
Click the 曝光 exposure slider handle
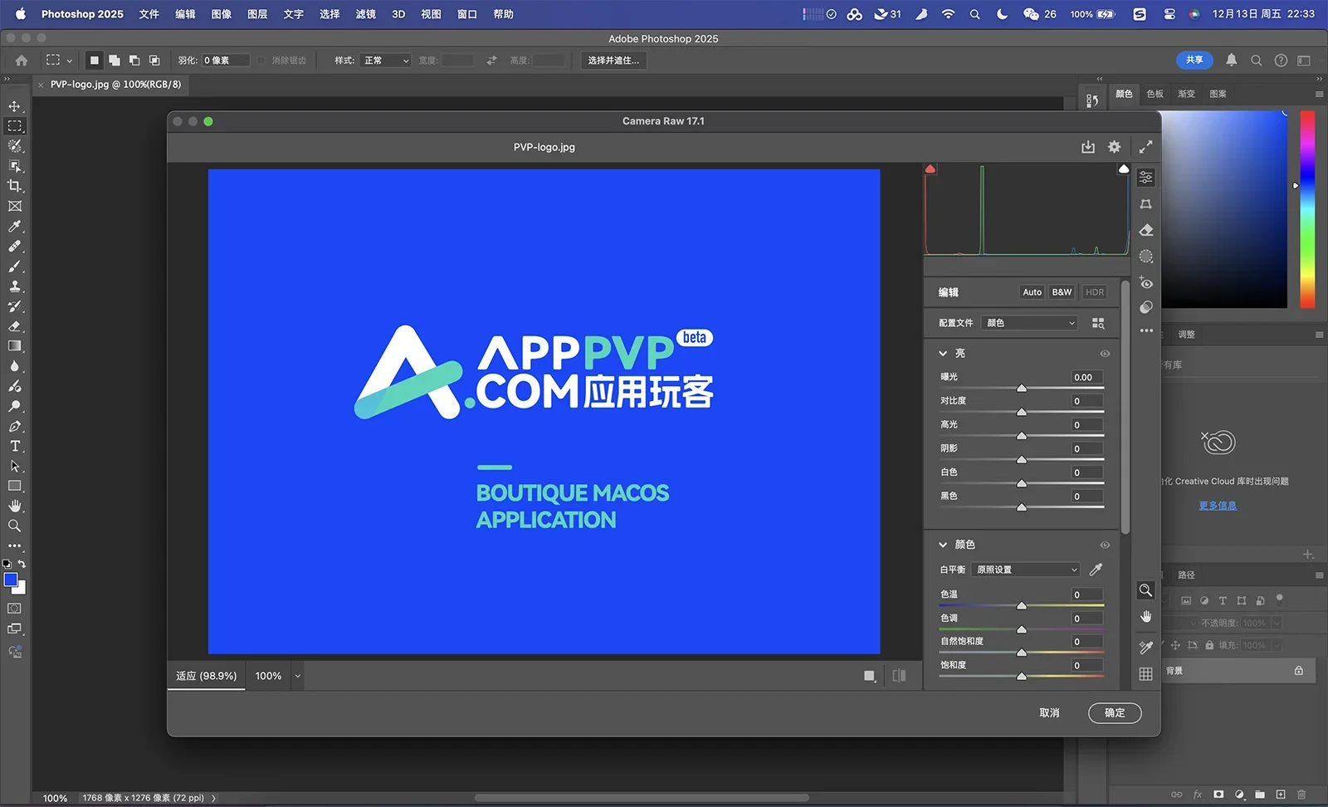(1022, 389)
